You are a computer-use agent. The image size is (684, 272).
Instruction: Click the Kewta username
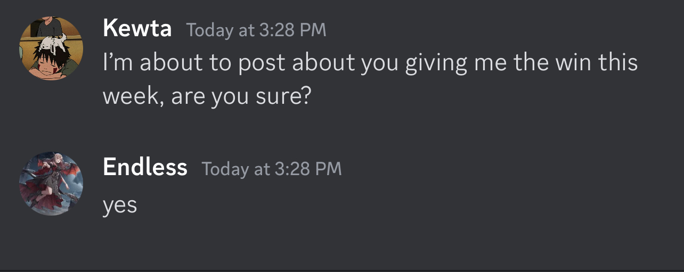tap(137, 28)
